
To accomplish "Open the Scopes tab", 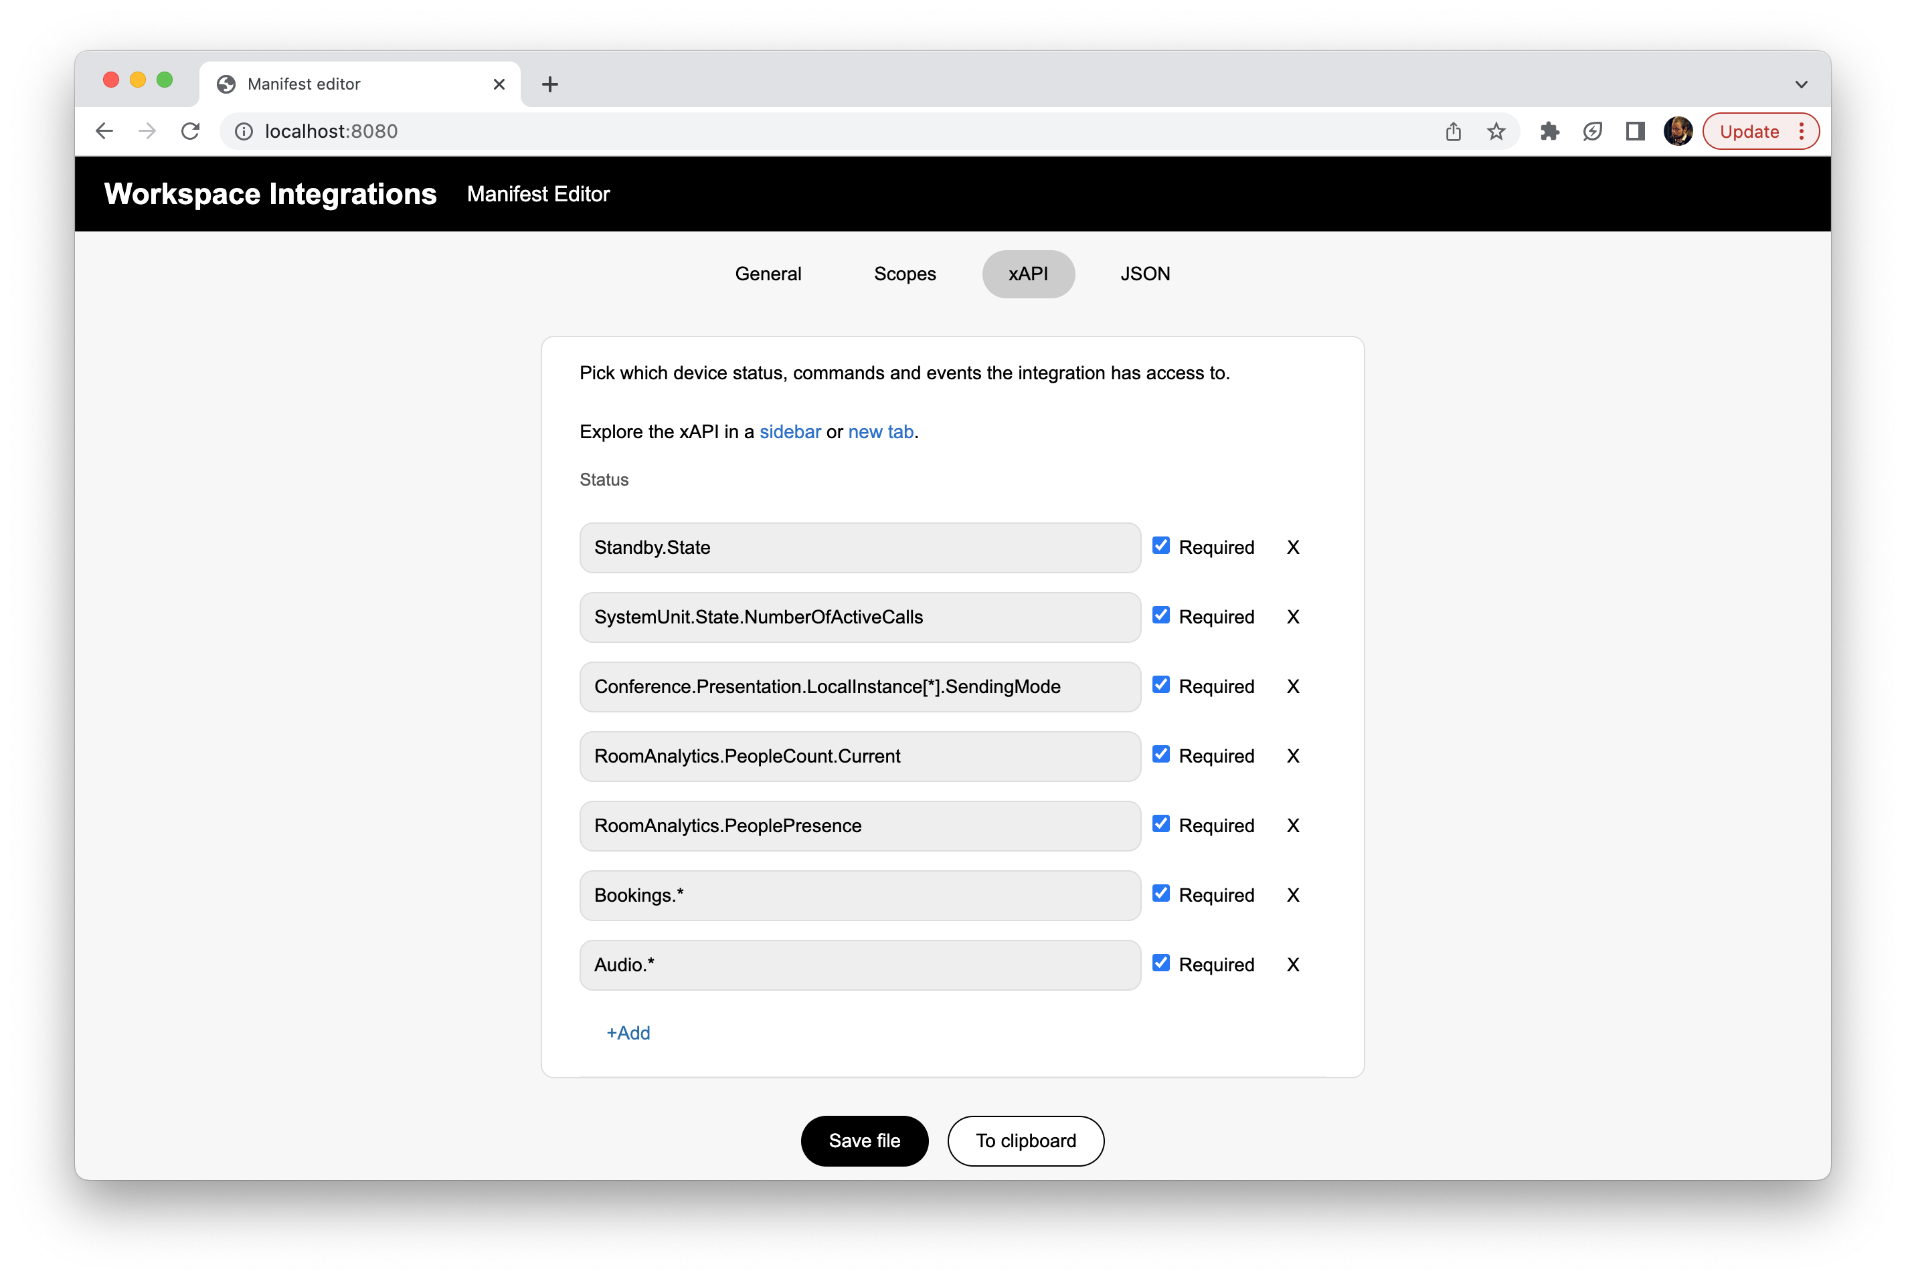I will click(x=904, y=274).
